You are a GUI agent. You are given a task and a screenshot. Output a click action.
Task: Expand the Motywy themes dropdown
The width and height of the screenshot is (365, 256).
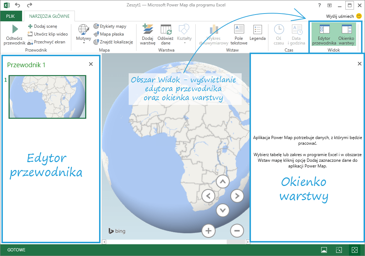[x=83, y=35]
